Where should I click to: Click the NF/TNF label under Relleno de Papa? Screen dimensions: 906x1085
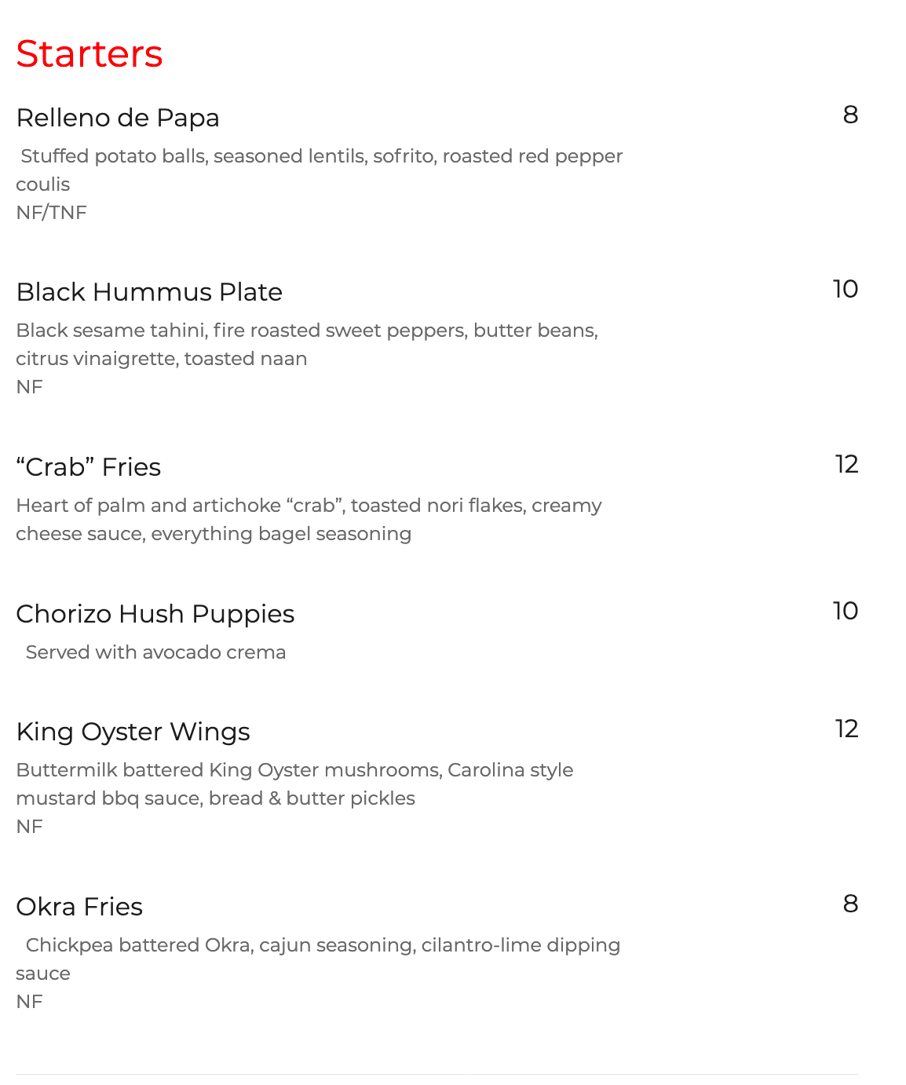(x=51, y=213)
